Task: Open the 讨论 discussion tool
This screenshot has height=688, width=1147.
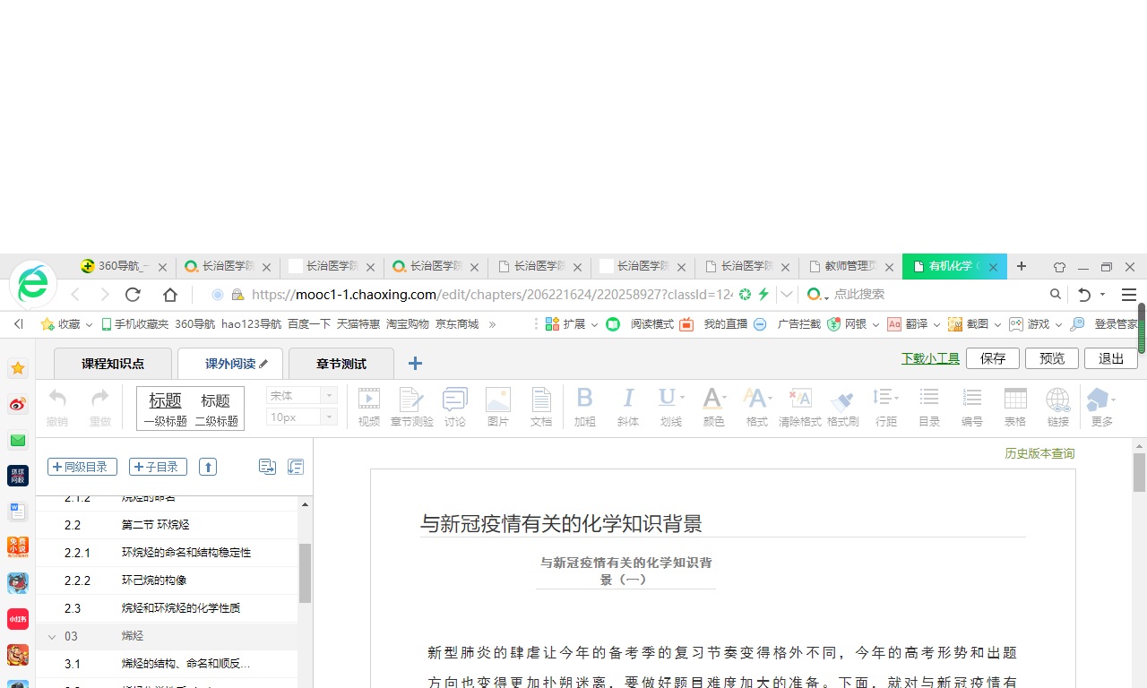Action: coord(454,407)
